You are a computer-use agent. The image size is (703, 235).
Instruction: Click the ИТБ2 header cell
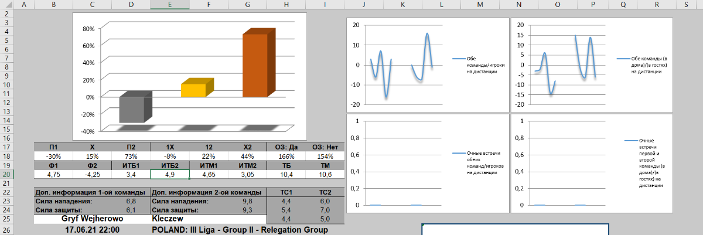[x=169, y=165]
